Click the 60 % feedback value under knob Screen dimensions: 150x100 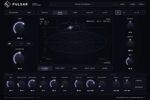click(x=20, y=69)
